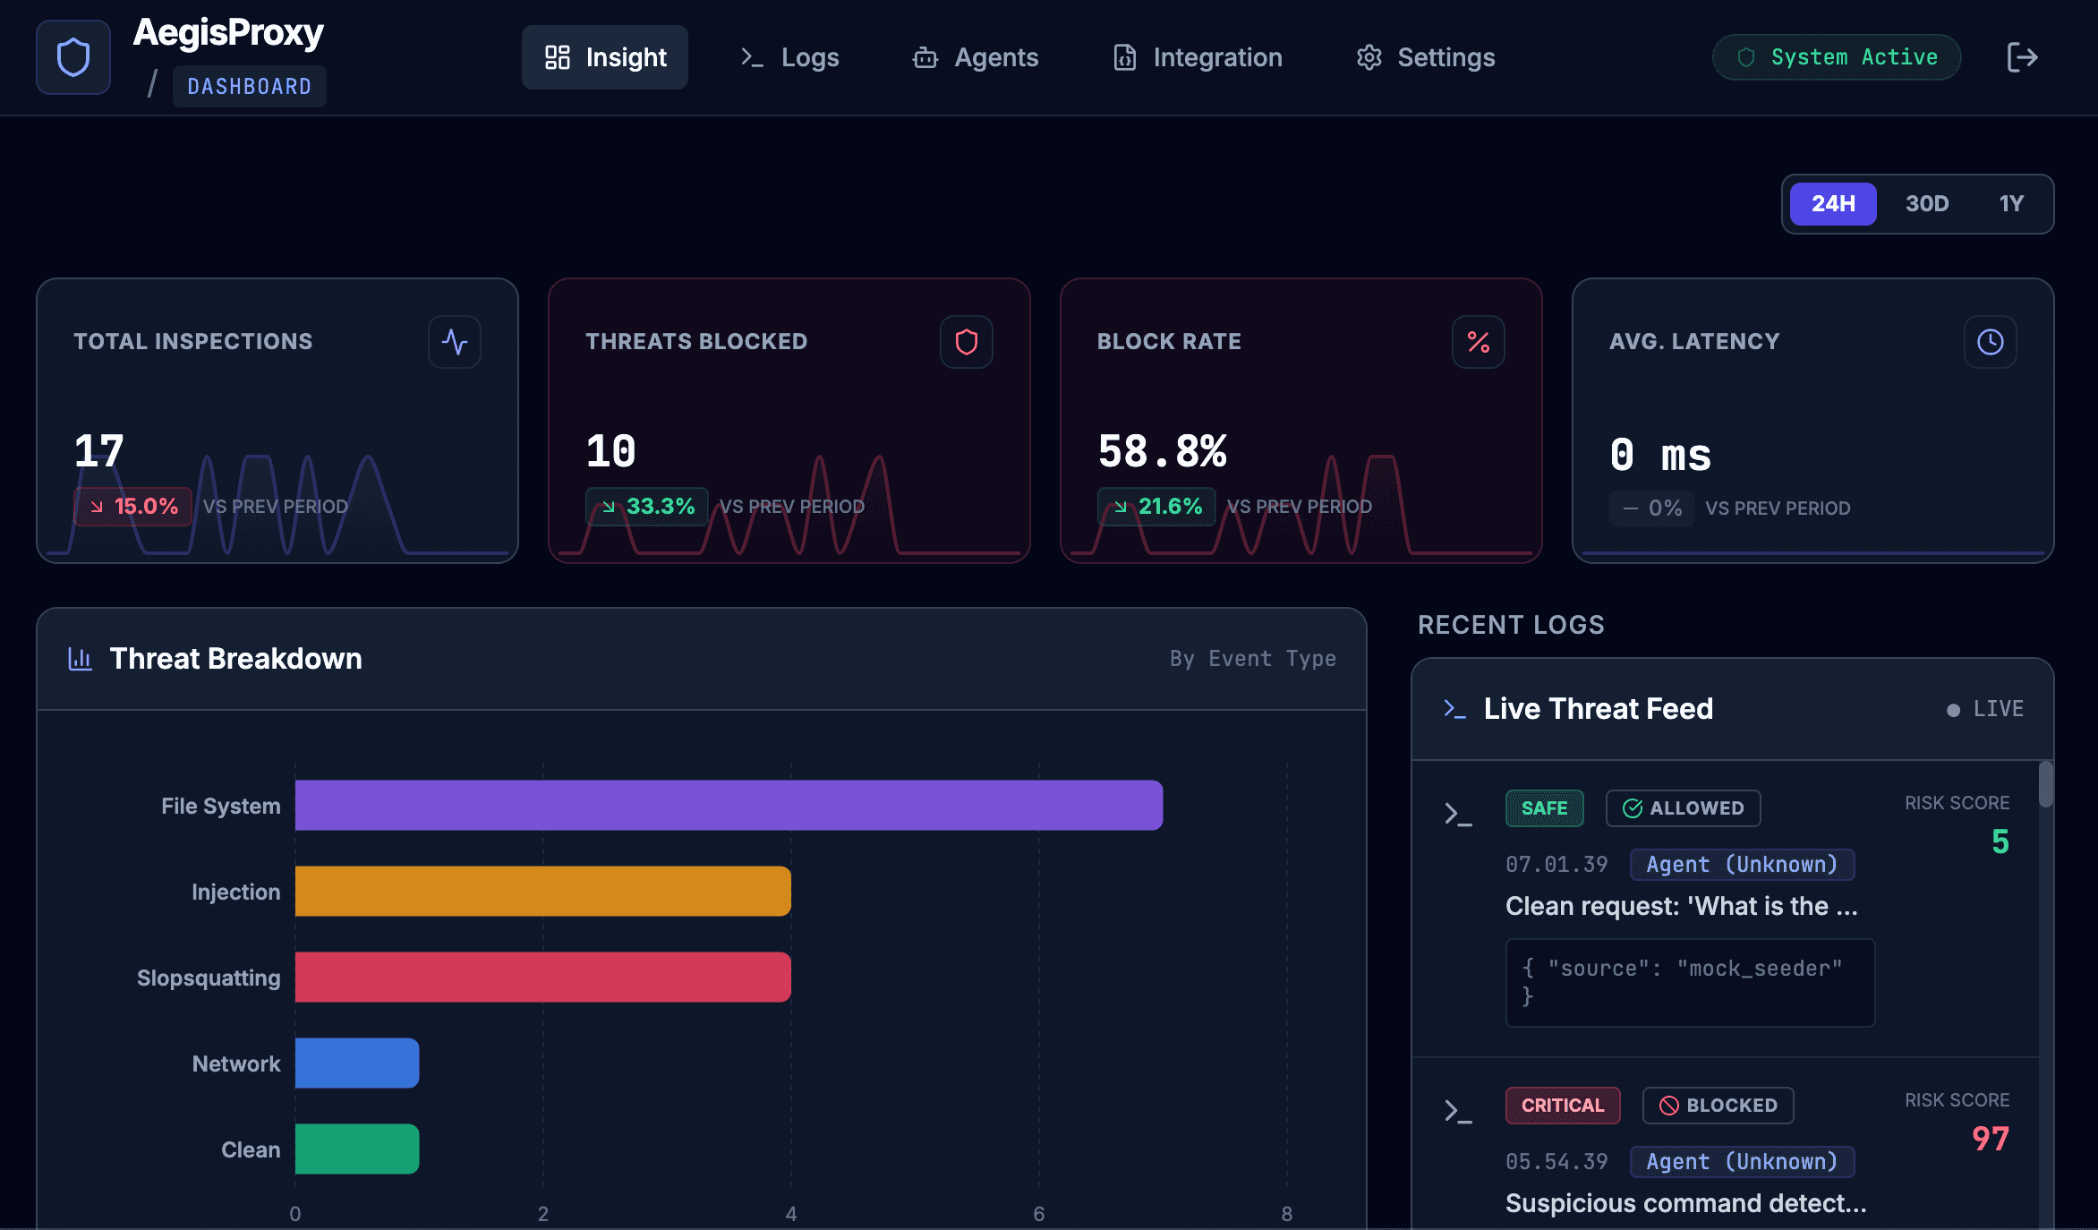Switch to the Logs tab
This screenshot has height=1230, width=2098.
click(x=789, y=56)
